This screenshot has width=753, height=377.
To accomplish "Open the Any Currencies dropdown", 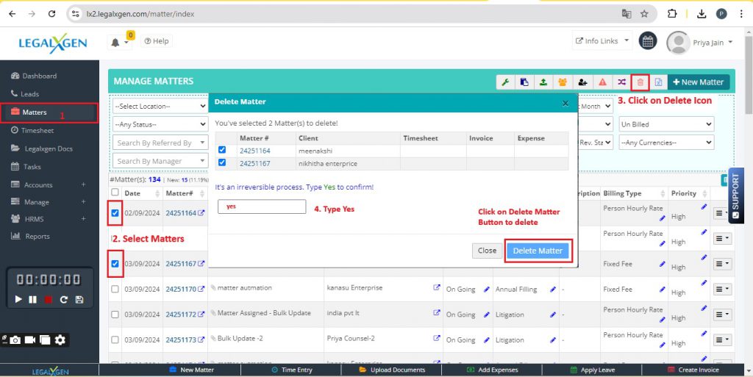I will [666, 143].
